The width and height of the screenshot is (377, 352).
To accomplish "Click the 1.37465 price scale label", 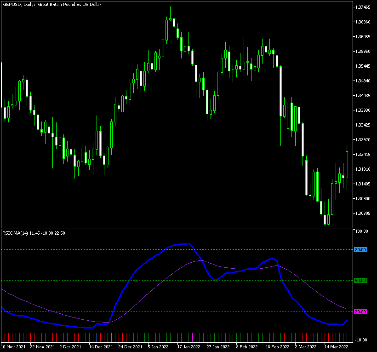I will coord(363,7).
